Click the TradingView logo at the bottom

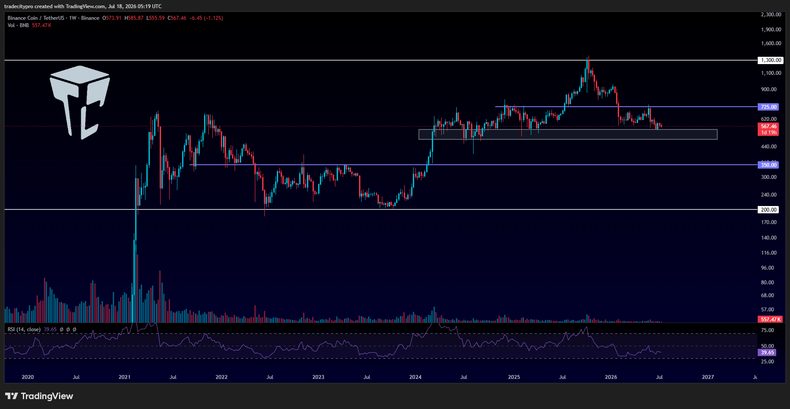(x=39, y=396)
